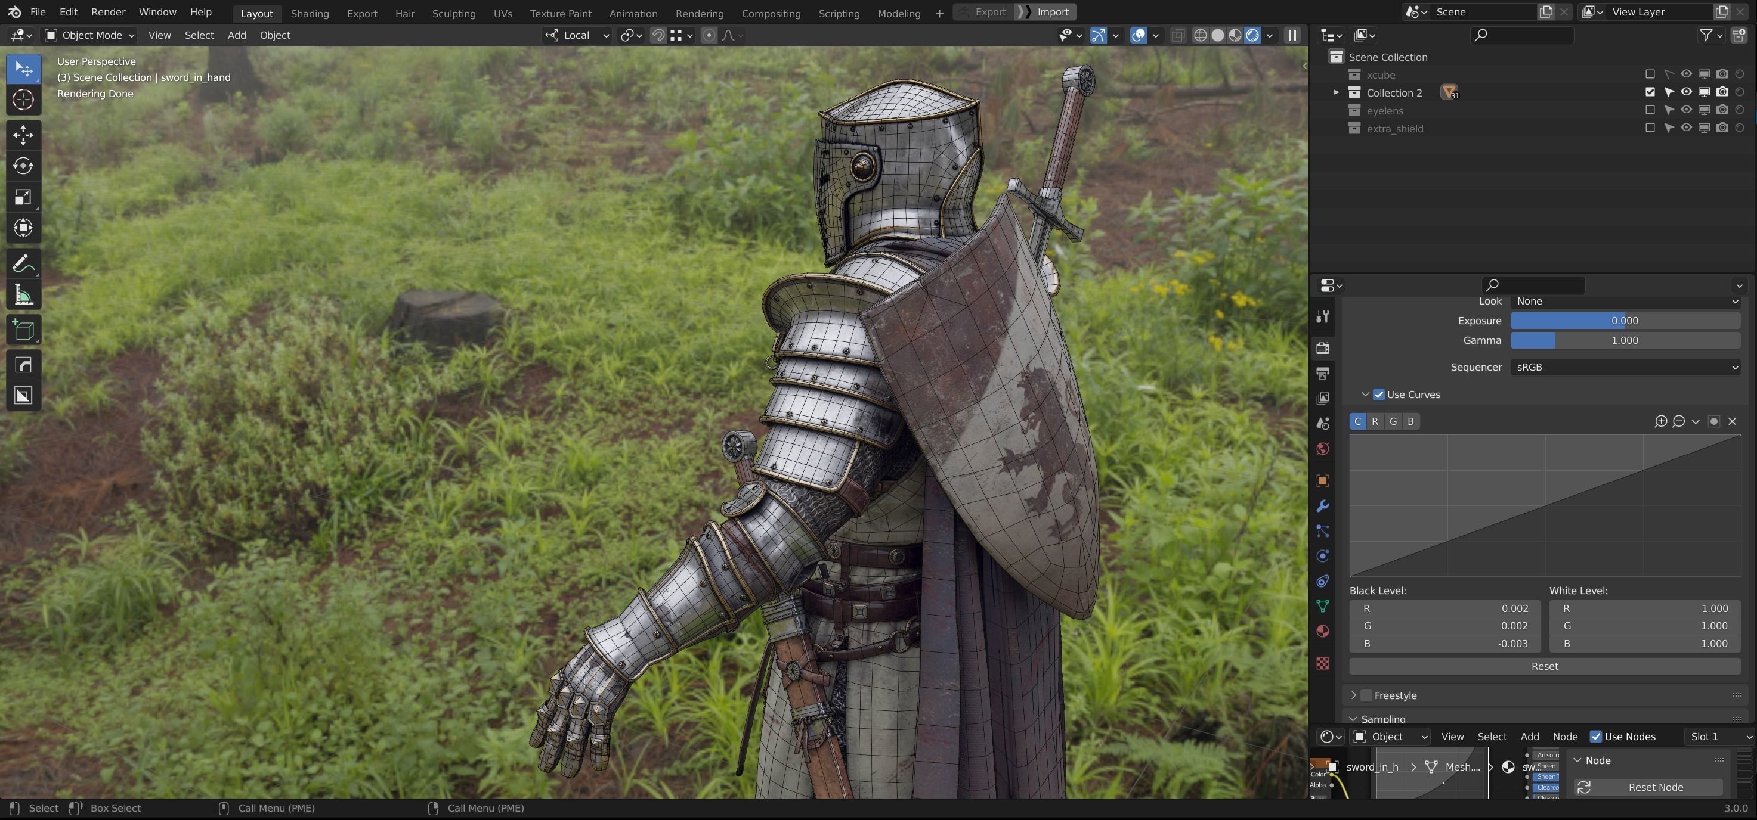1757x820 pixels.
Task: Choose the Select Box tool
Action: [23, 69]
